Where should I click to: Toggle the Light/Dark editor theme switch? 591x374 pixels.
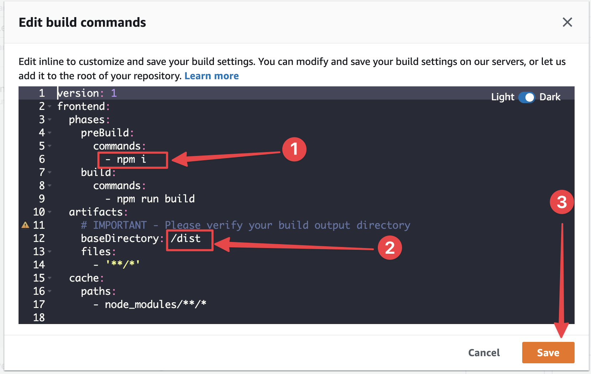tap(527, 97)
